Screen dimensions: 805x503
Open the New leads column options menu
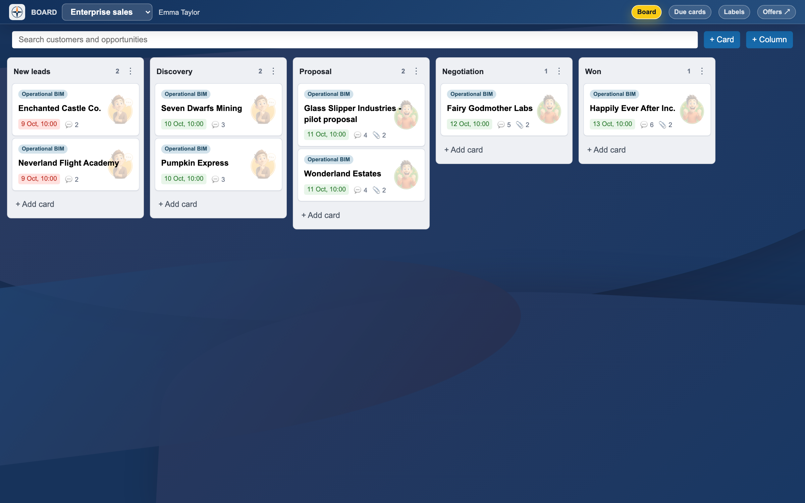click(130, 71)
